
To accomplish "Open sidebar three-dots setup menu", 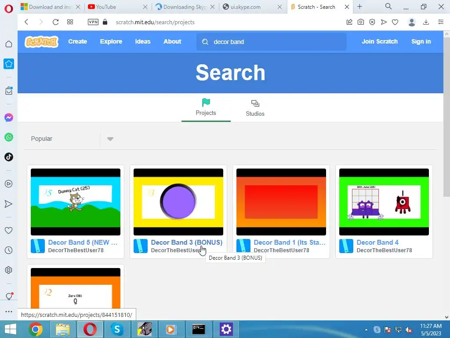I will point(9,312).
